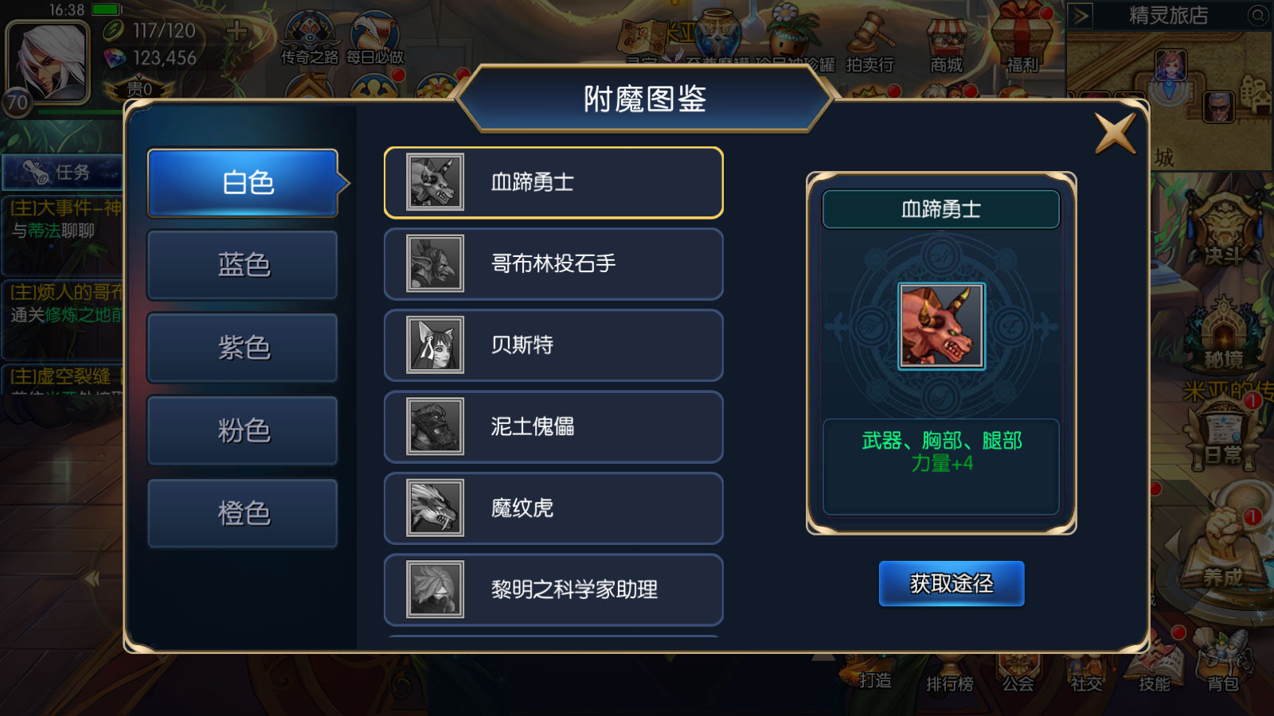Screen dimensions: 1274x716
Task: Close the 附魔图鉴 dialog with X
Action: pos(1115,132)
